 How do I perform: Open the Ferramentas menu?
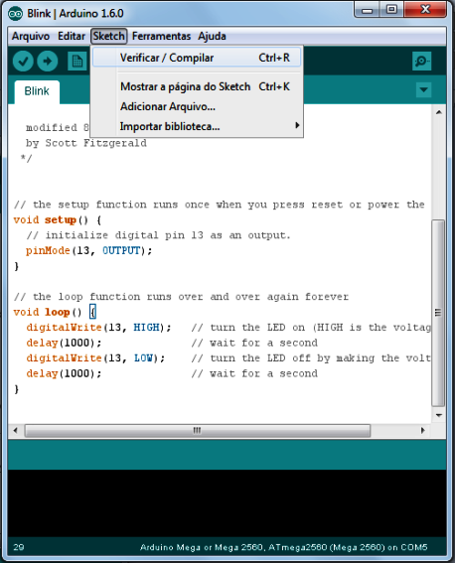click(161, 37)
